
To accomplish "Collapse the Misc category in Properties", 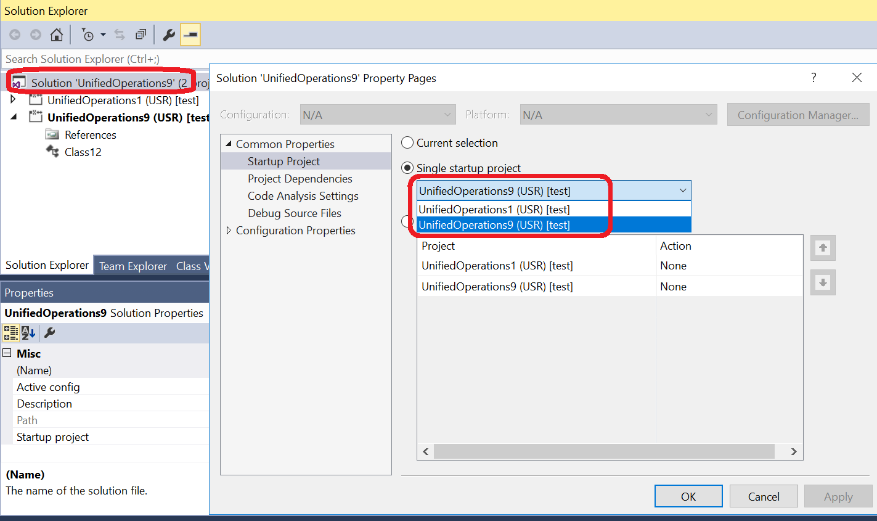I will pyautogui.click(x=7, y=353).
